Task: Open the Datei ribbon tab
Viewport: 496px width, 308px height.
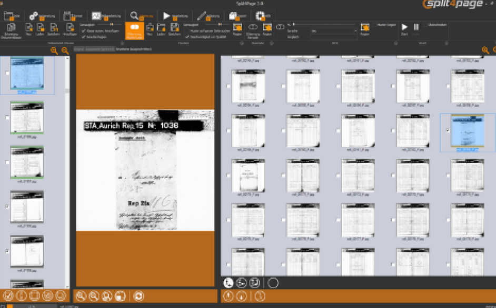Action: pos(12,15)
